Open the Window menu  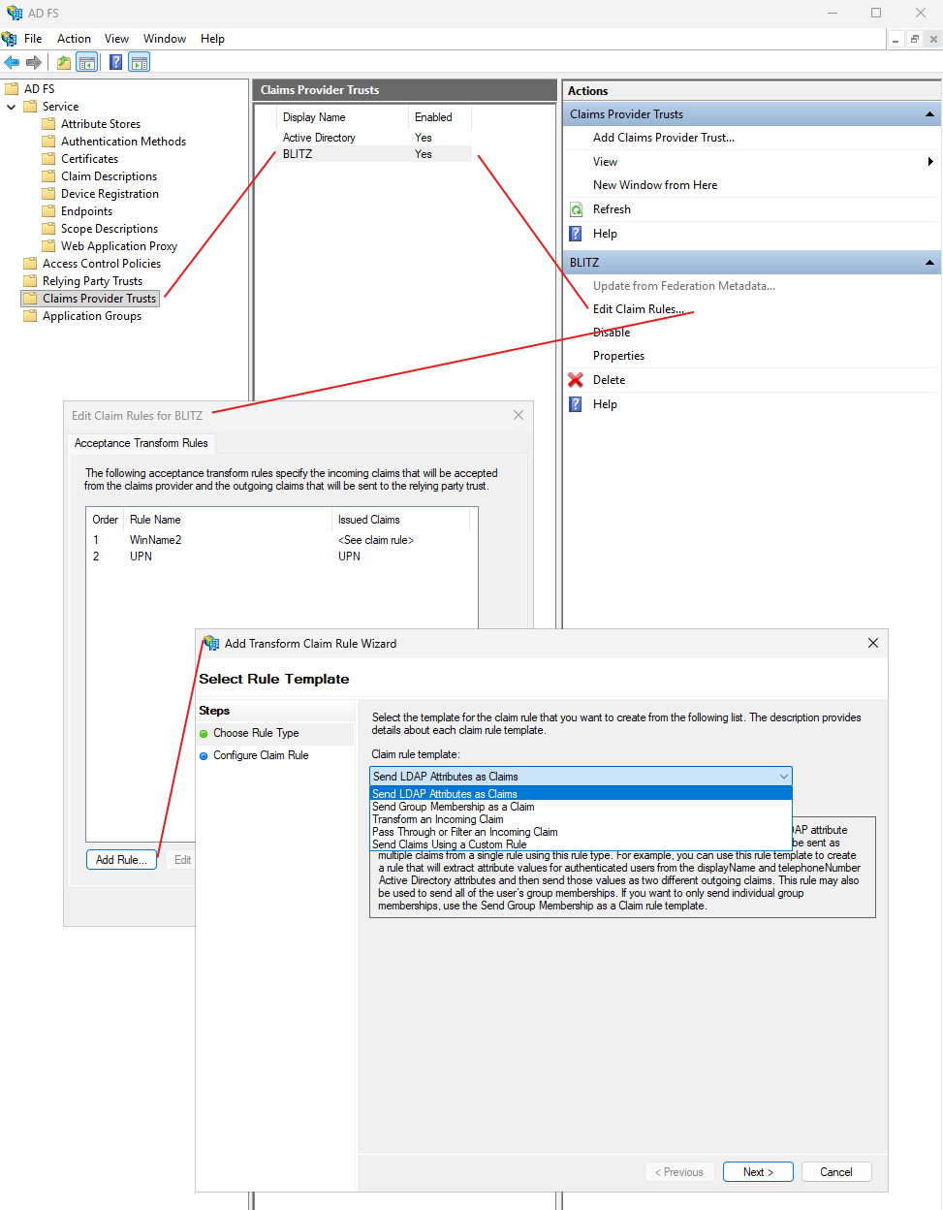[165, 39]
